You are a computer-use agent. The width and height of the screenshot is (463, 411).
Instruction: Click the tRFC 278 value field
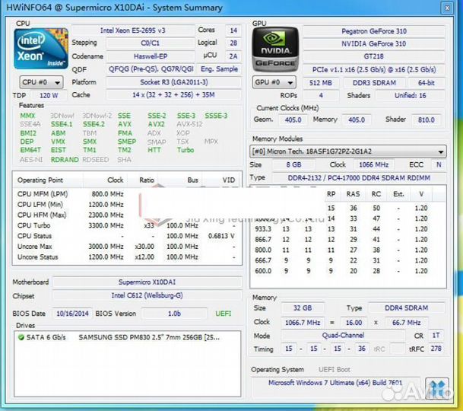point(436,349)
